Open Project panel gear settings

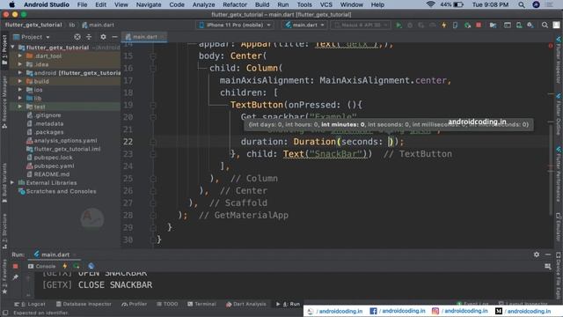pyautogui.click(x=103, y=37)
